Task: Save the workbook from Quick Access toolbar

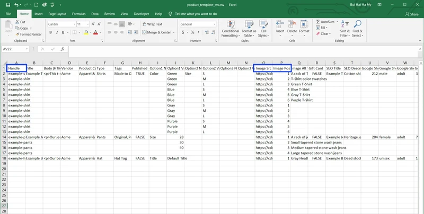Action: pos(8,5)
